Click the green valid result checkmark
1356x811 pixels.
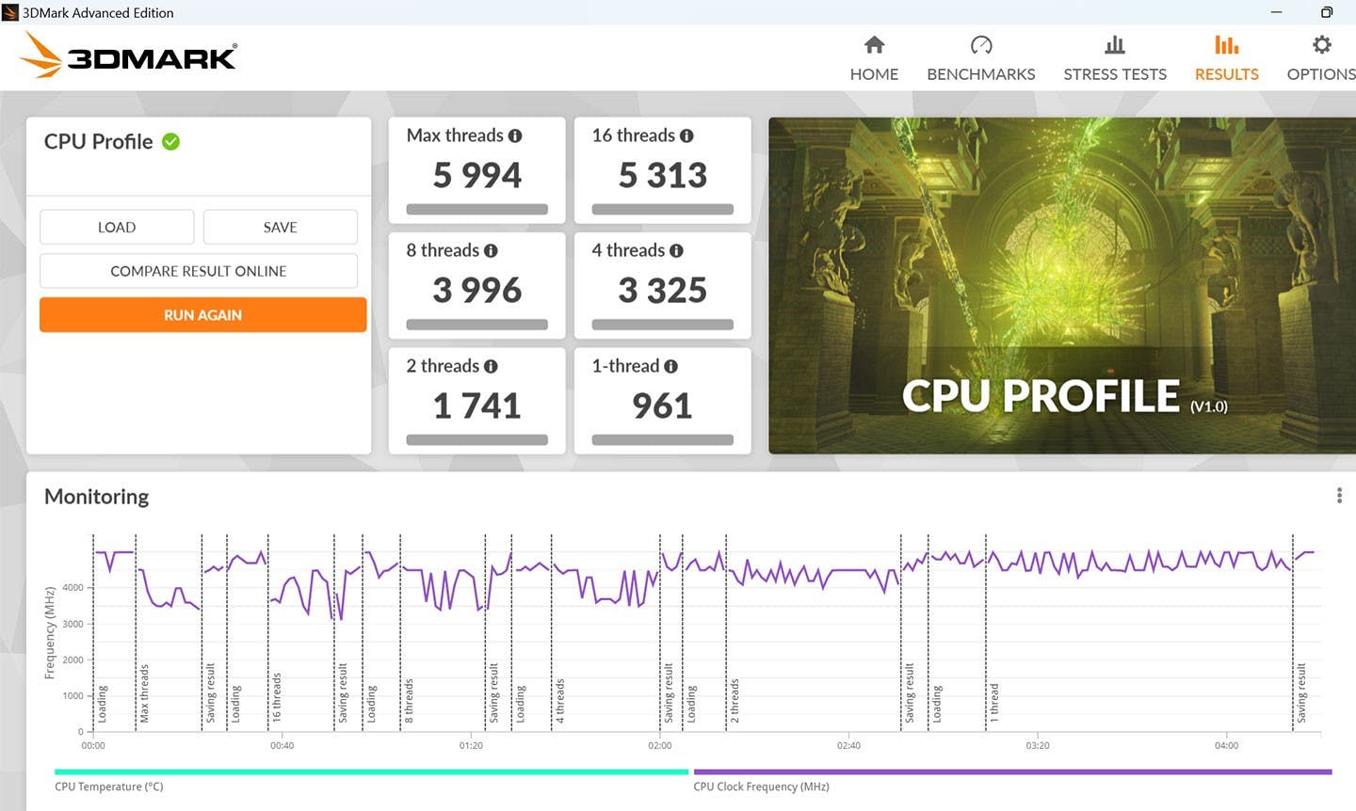170,141
